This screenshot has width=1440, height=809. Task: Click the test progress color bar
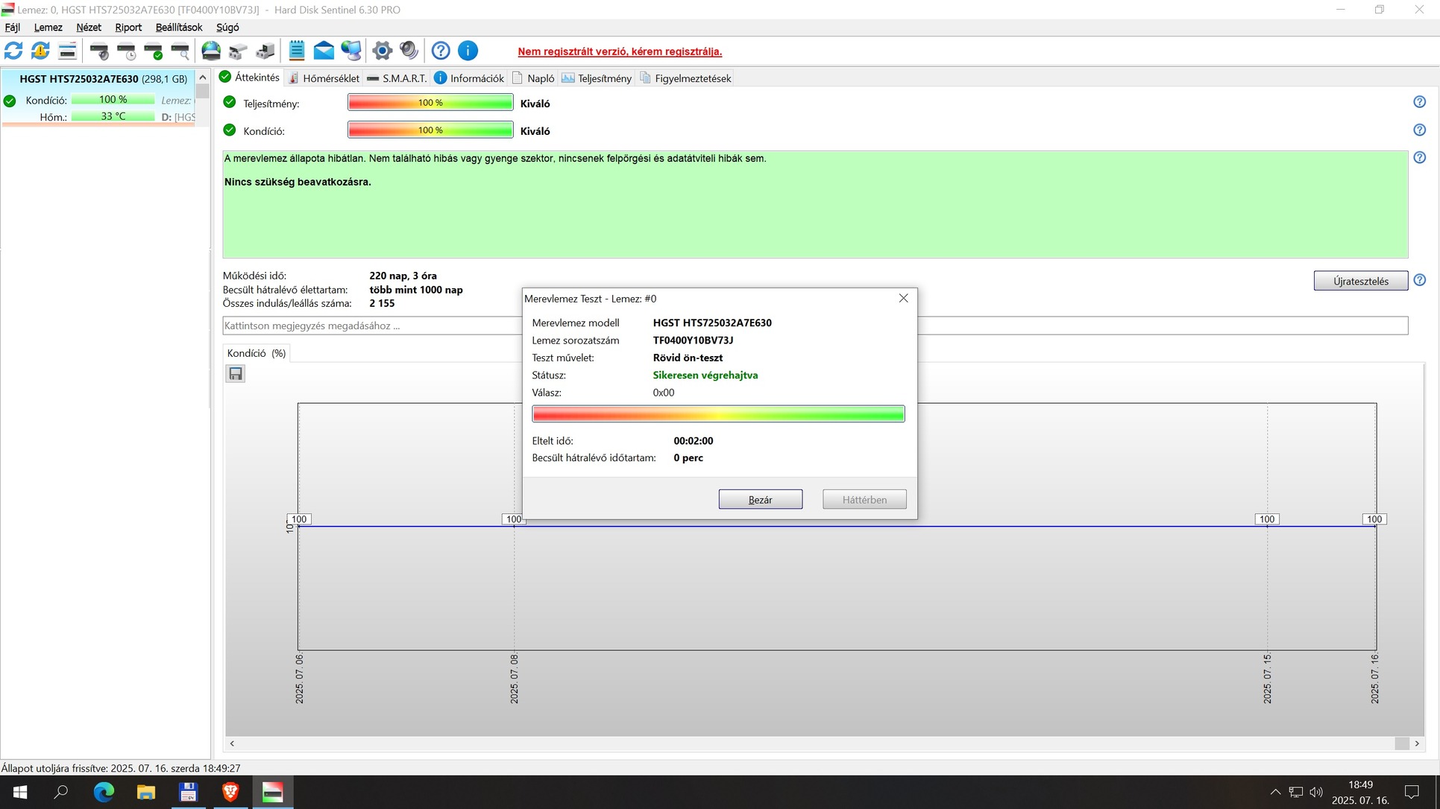pos(718,414)
